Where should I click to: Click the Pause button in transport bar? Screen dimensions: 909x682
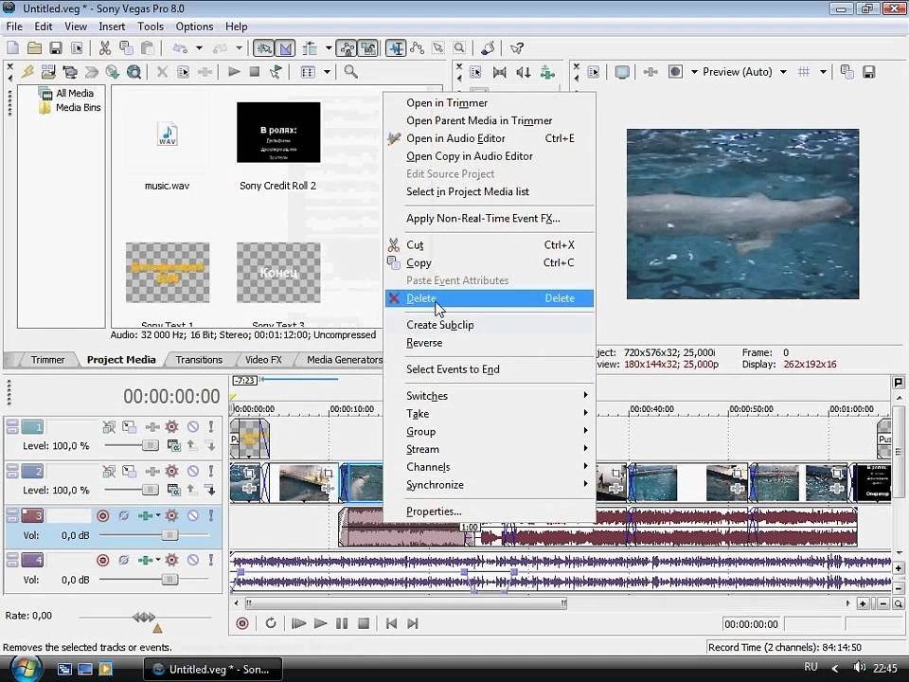tap(342, 623)
